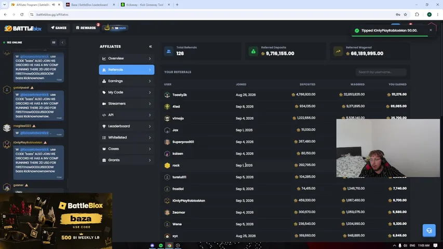Click the Earnings money bag icon
The width and height of the screenshot is (443, 249).
coord(104,81)
